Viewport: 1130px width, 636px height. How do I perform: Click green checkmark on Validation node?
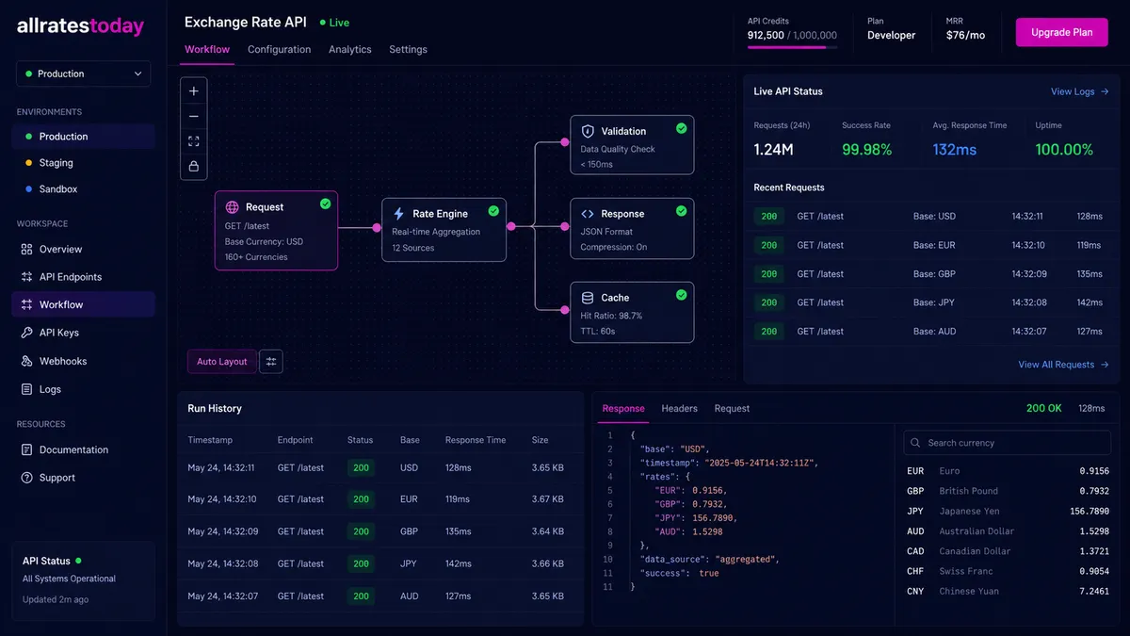(681, 128)
